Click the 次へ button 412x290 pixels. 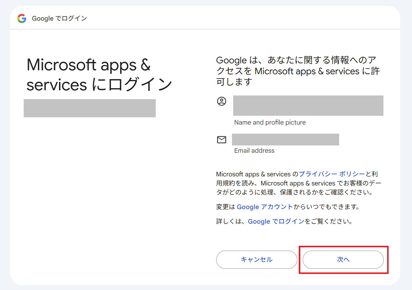343,260
